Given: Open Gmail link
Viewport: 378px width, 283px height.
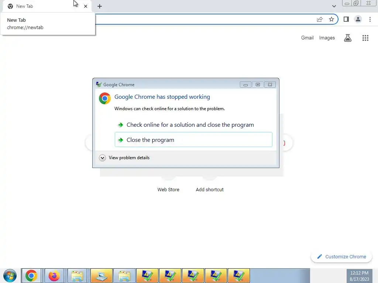Looking at the screenshot, I should [x=307, y=38].
